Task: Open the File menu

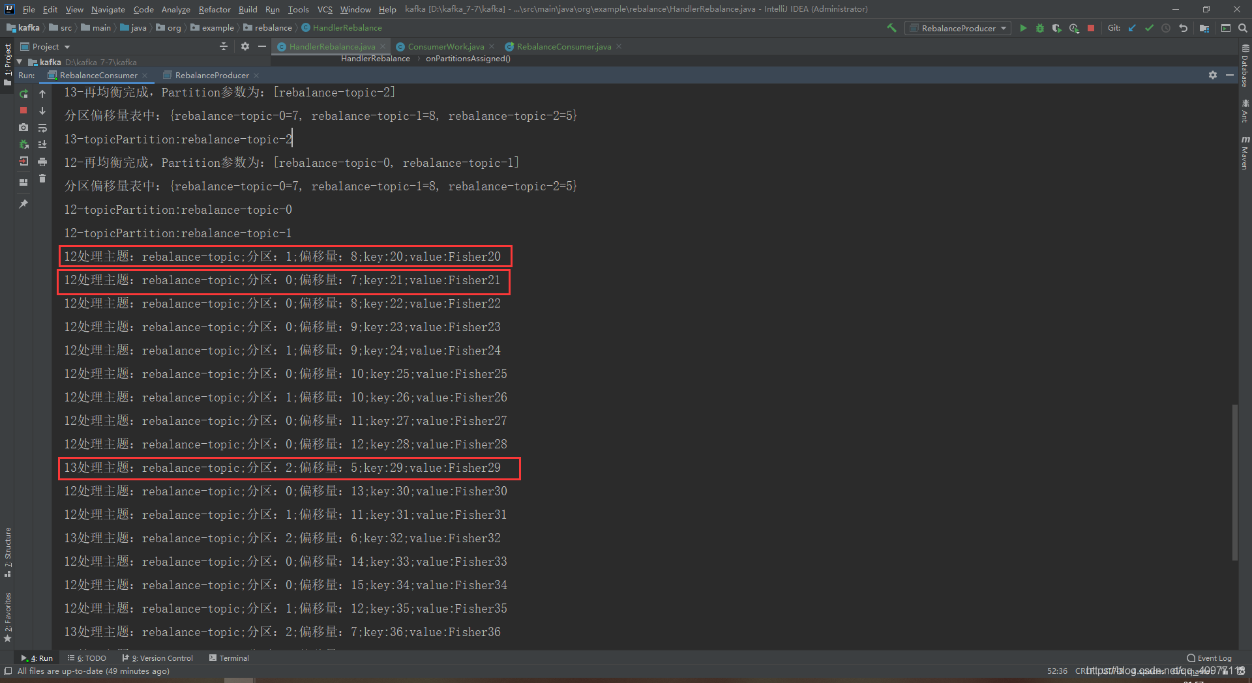Action: tap(29, 9)
